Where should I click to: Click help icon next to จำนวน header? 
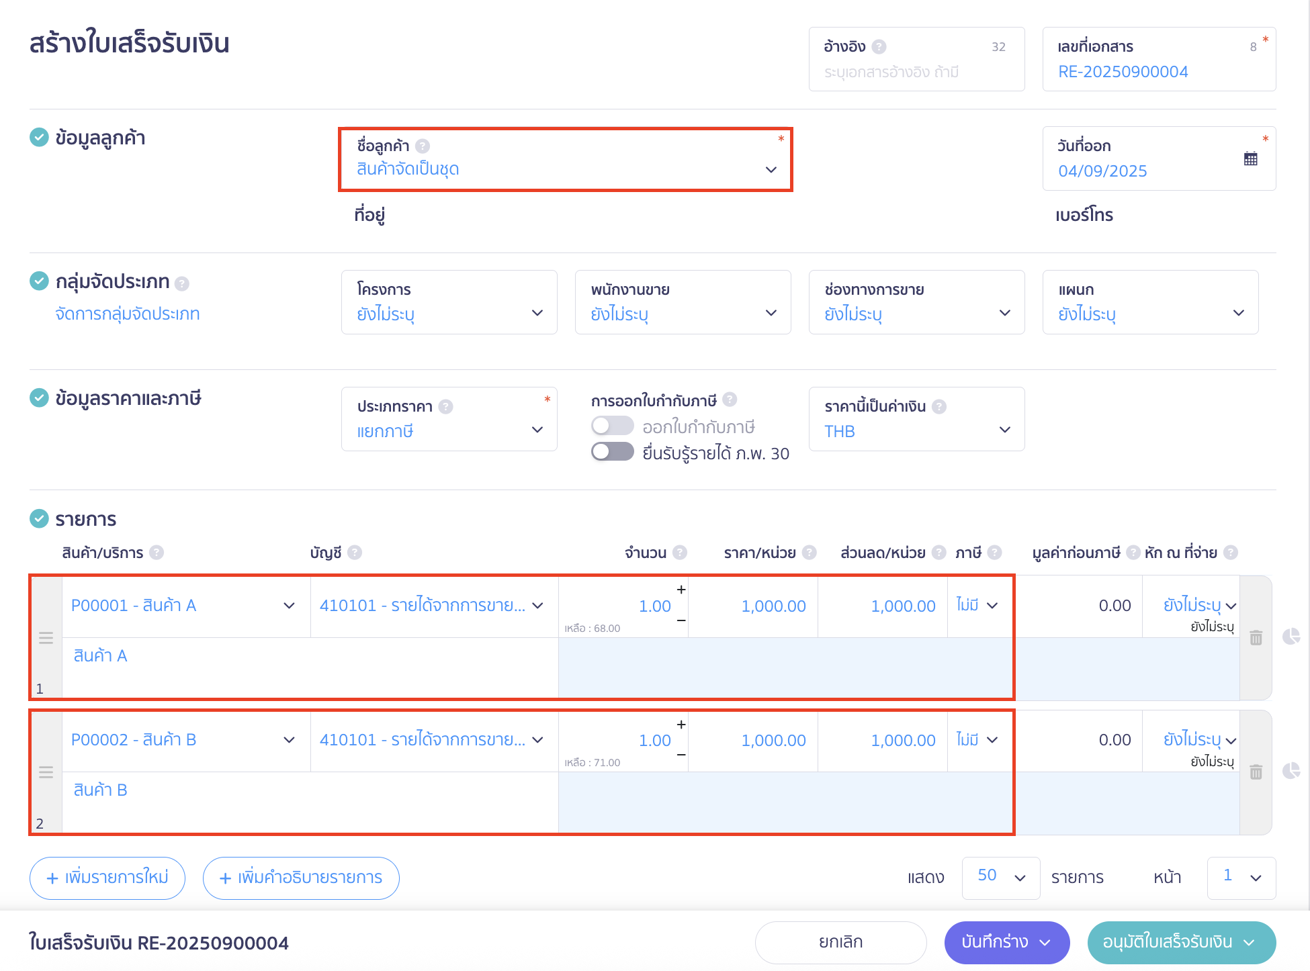tap(680, 552)
